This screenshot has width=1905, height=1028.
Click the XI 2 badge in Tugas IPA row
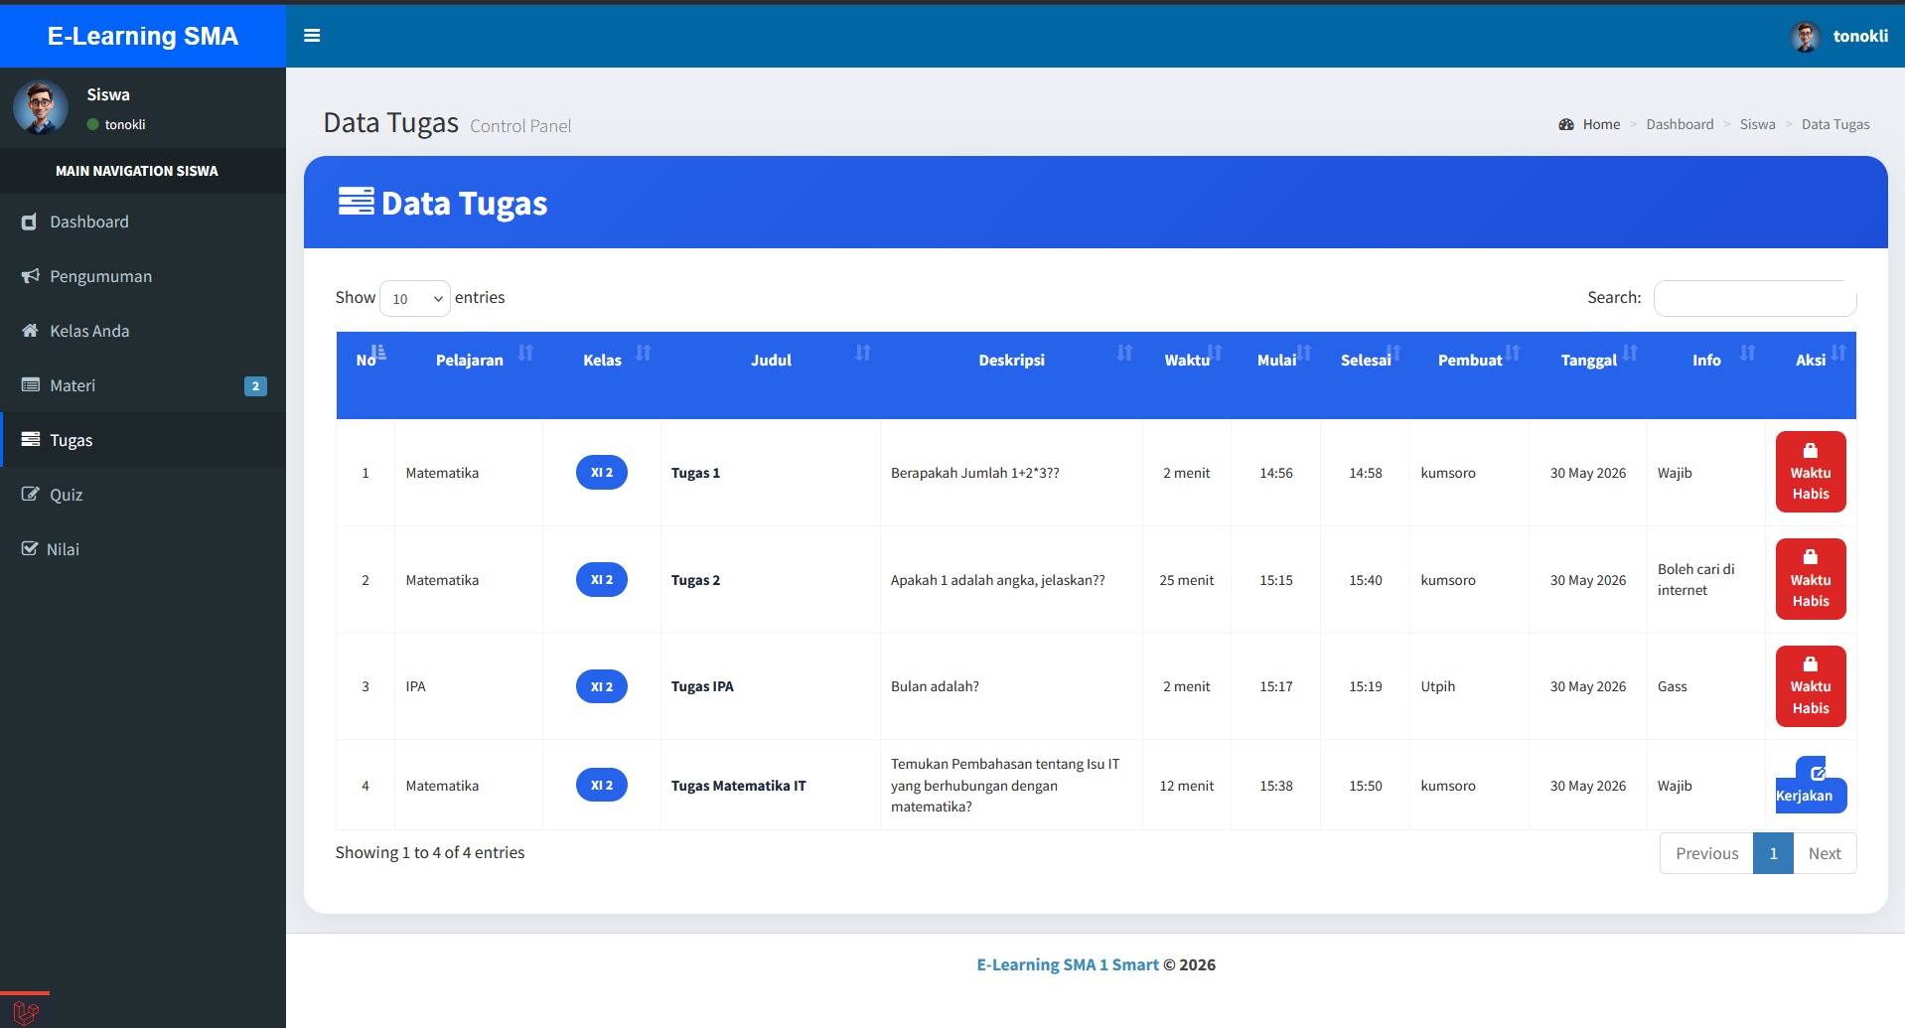602,686
